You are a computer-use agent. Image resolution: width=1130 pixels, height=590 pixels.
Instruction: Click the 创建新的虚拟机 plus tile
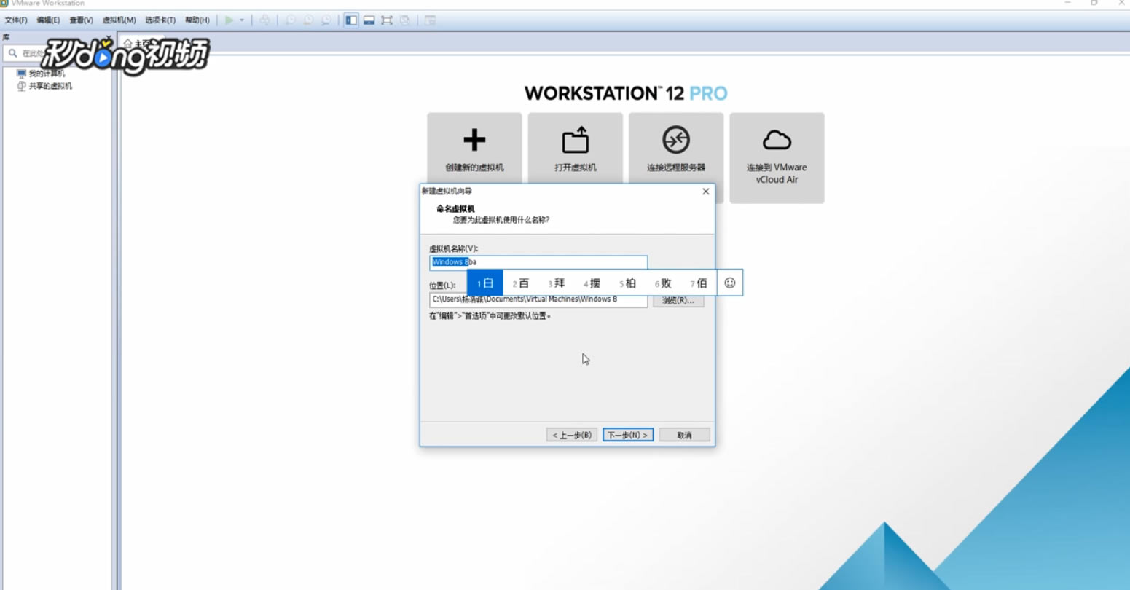click(474, 149)
